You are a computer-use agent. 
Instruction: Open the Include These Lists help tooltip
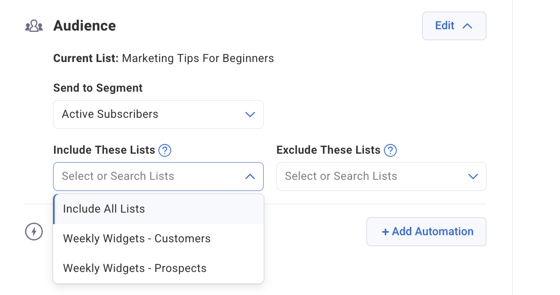[x=165, y=151]
